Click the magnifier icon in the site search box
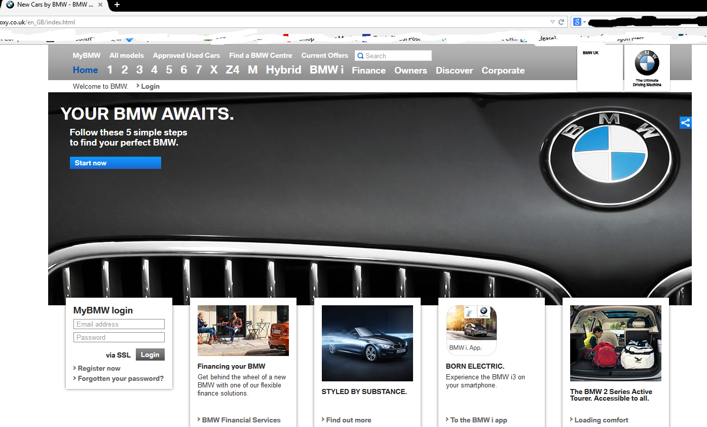 pos(360,56)
